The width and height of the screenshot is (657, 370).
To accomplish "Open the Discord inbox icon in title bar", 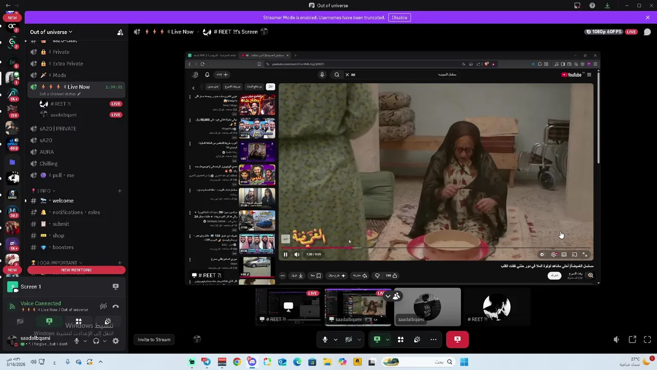I will click(577, 6).
